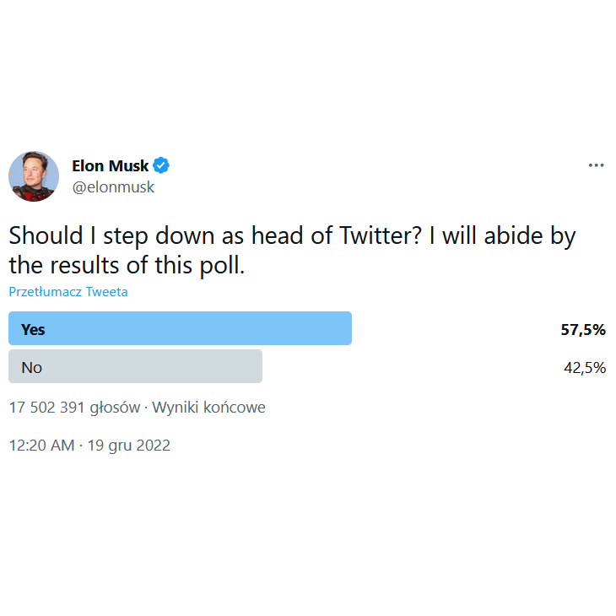
Task: Click the blue verified badge icon
Action: [161, 165]
